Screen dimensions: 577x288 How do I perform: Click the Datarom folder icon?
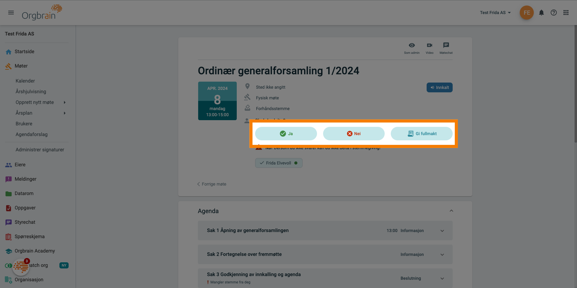click(9, 194)
